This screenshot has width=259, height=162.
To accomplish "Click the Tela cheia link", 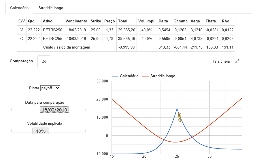I will 221,61.
